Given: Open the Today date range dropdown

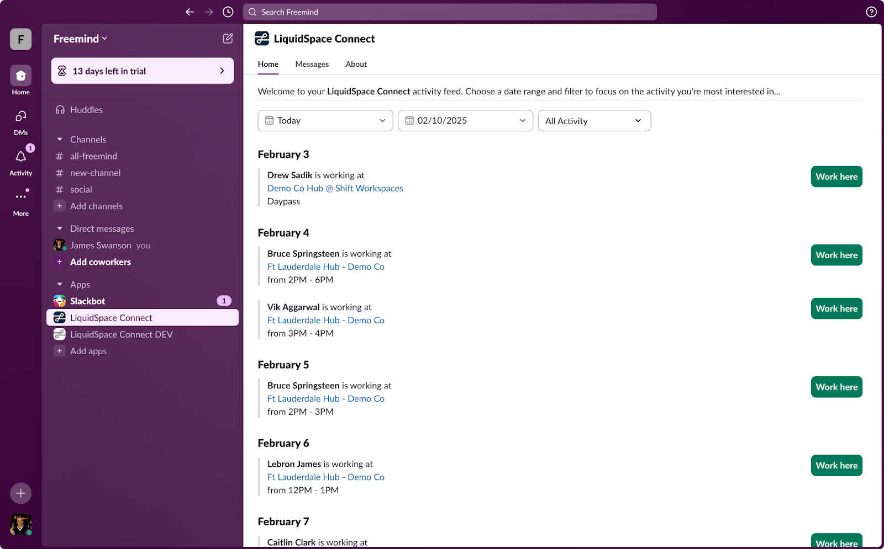Looking at the screenshot, I should 325,121.
